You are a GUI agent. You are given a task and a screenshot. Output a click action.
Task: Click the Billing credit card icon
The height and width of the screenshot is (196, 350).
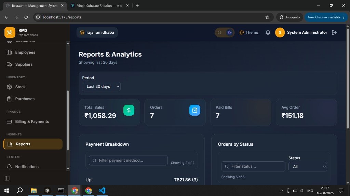pyautogui.click(x=9, y=121)
